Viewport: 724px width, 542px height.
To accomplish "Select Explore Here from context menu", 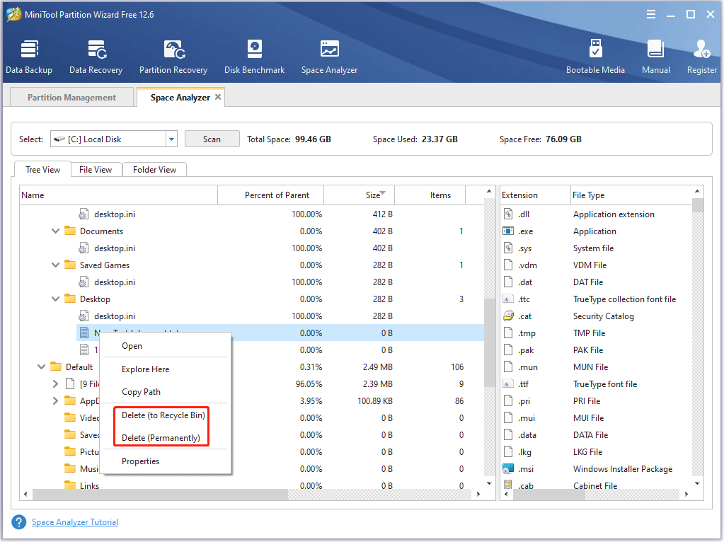I will tap(146, 369).
